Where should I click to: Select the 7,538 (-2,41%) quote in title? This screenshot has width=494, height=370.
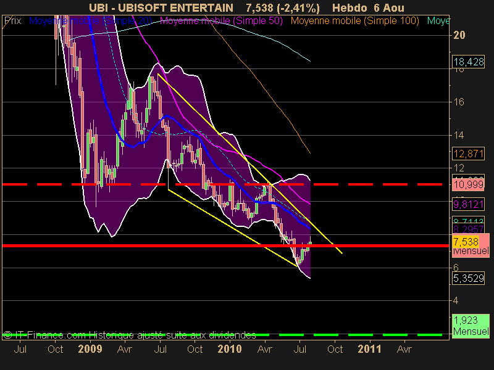283,7
